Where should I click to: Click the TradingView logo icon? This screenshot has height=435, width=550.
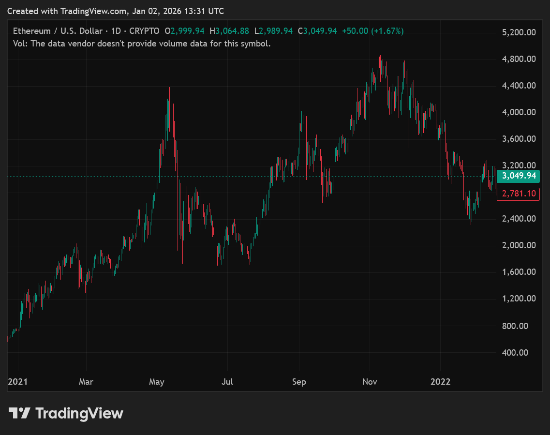coord(19,413)
